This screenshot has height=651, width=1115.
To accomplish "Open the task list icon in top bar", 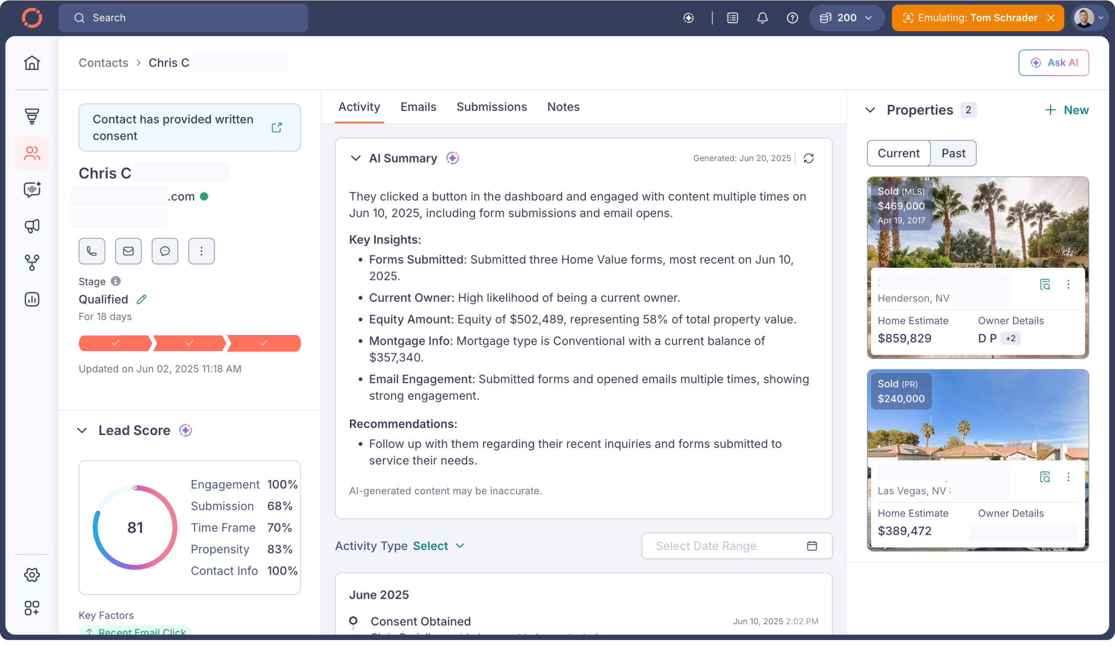I will click(x=733, y=18).
